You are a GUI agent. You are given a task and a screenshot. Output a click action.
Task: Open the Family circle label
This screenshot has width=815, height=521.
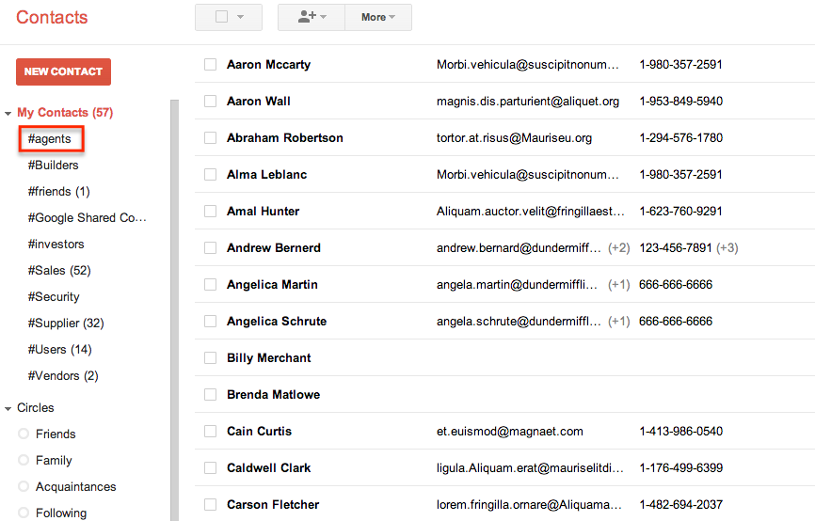[x=54, y=460]
